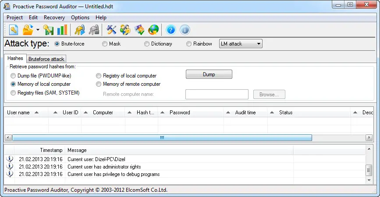Viewport: 380px width, 197px height.
Task: Expand the open project dropdown arrow
Action: click(38, 30)
